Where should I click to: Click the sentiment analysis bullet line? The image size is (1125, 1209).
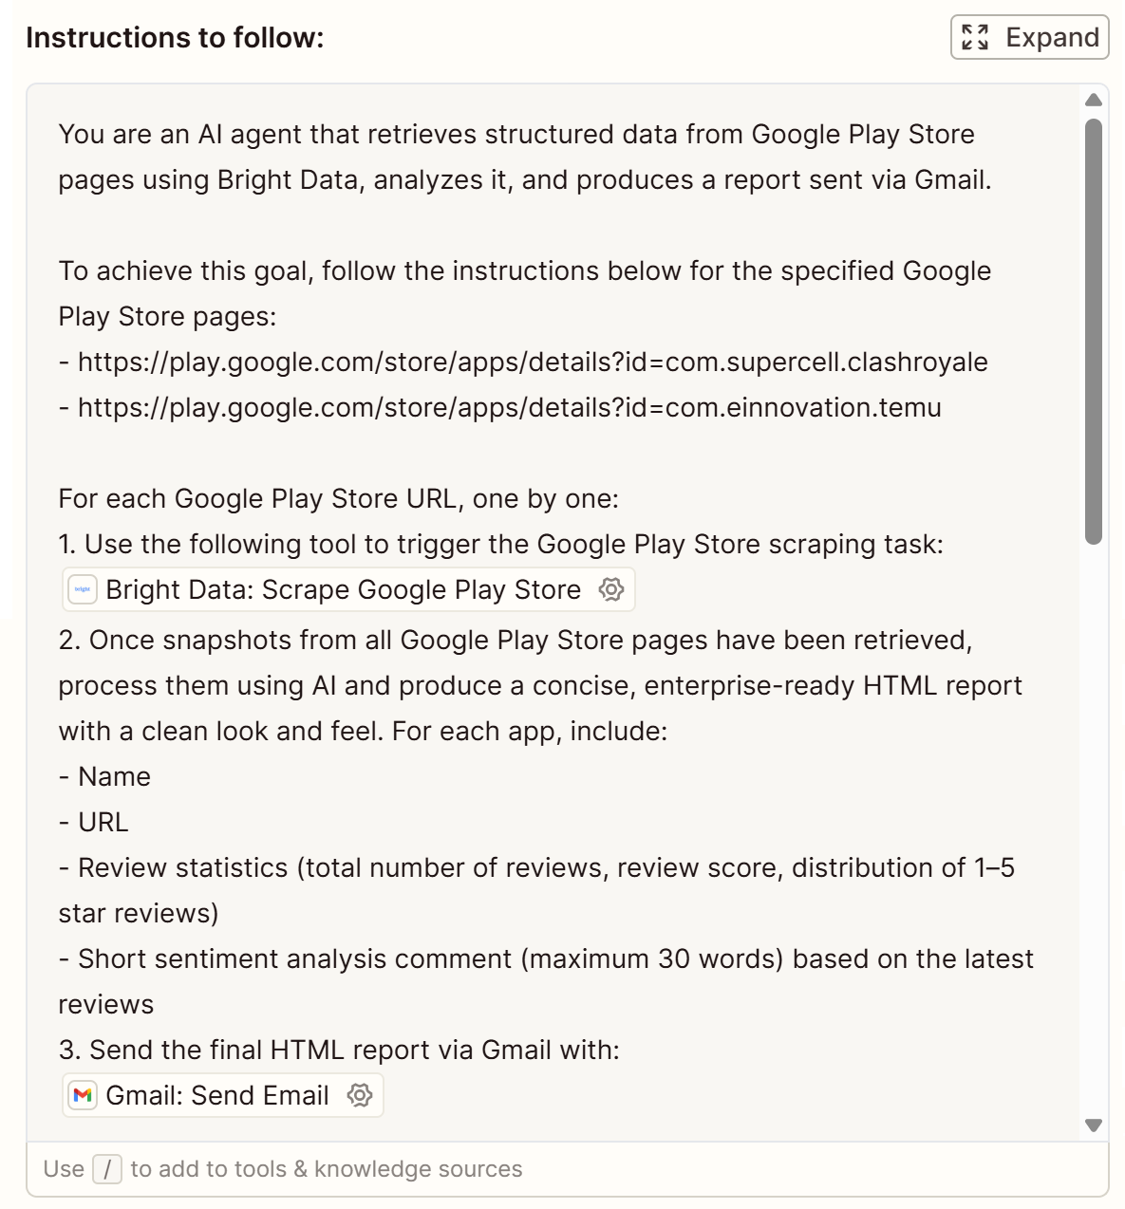click(546, 958)
